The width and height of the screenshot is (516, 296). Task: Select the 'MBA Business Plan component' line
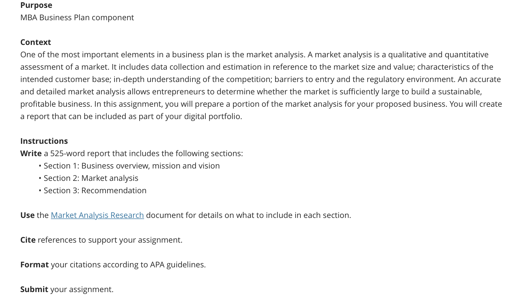tap(77, 17)
